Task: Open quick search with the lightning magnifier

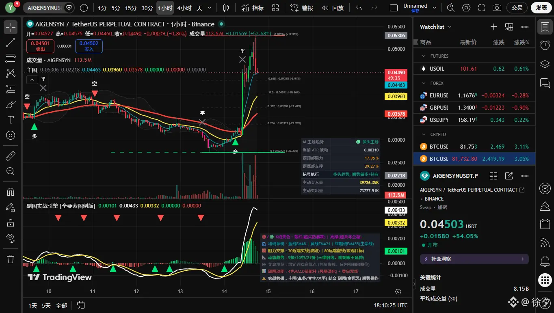Action: [x=451, y=8]
